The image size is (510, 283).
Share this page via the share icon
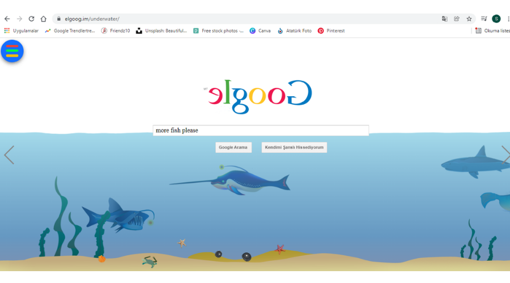pyautogui.click(x=457, y=19)
